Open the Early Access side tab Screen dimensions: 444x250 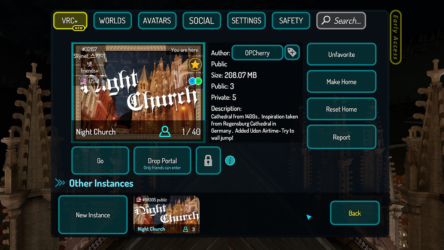click(x=395, y=36)
